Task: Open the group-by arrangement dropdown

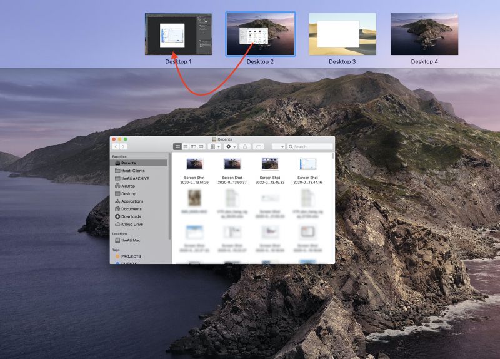Action: tap(215, 146)
